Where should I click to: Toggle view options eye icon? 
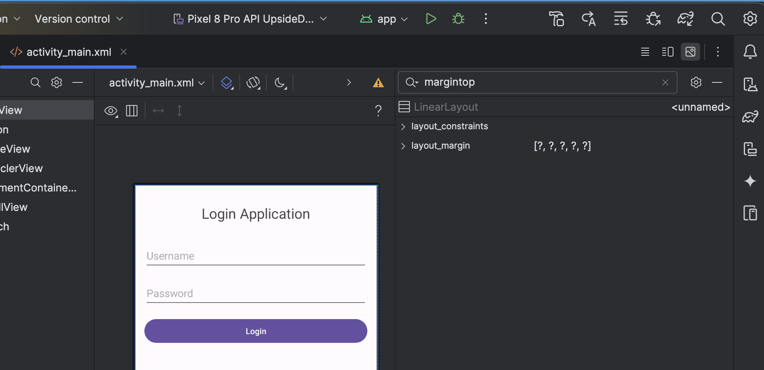(111, 111)
